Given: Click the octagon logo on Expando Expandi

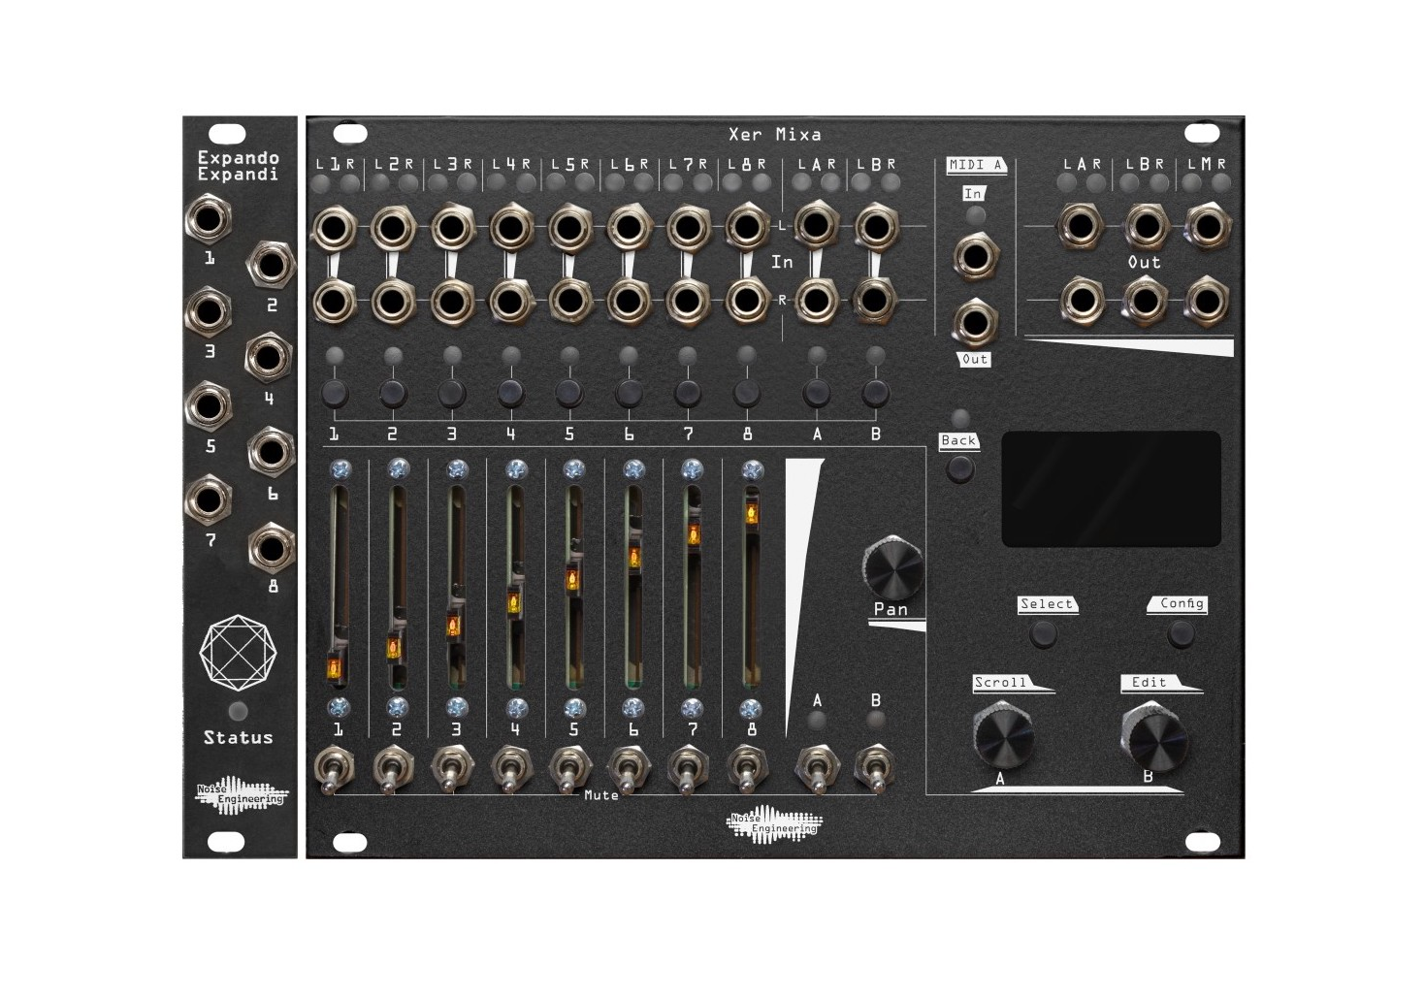Looking at the screenshot, I should point(239,652).
